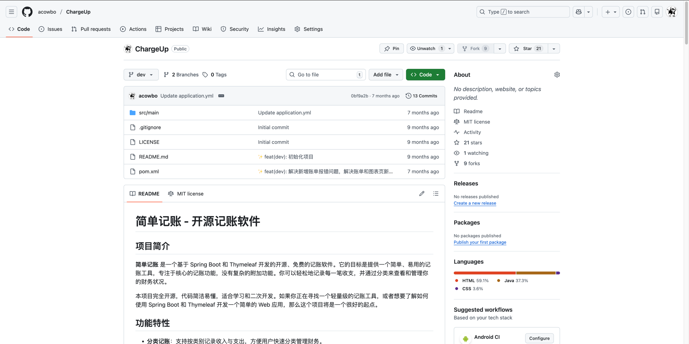The width and height of the screenshot is (689, 344).
Task: Expand the Add file dropdown
Action: 385,75
